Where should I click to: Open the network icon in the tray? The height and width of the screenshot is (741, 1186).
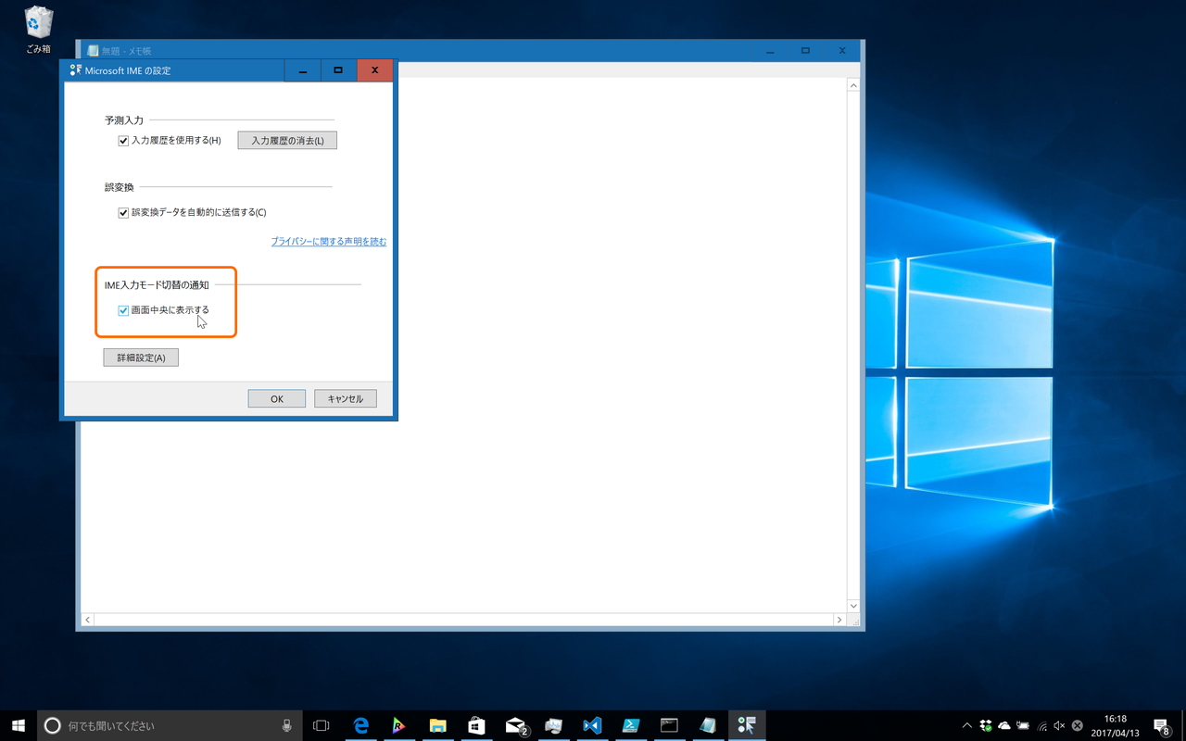click(x=1040, y=725)
